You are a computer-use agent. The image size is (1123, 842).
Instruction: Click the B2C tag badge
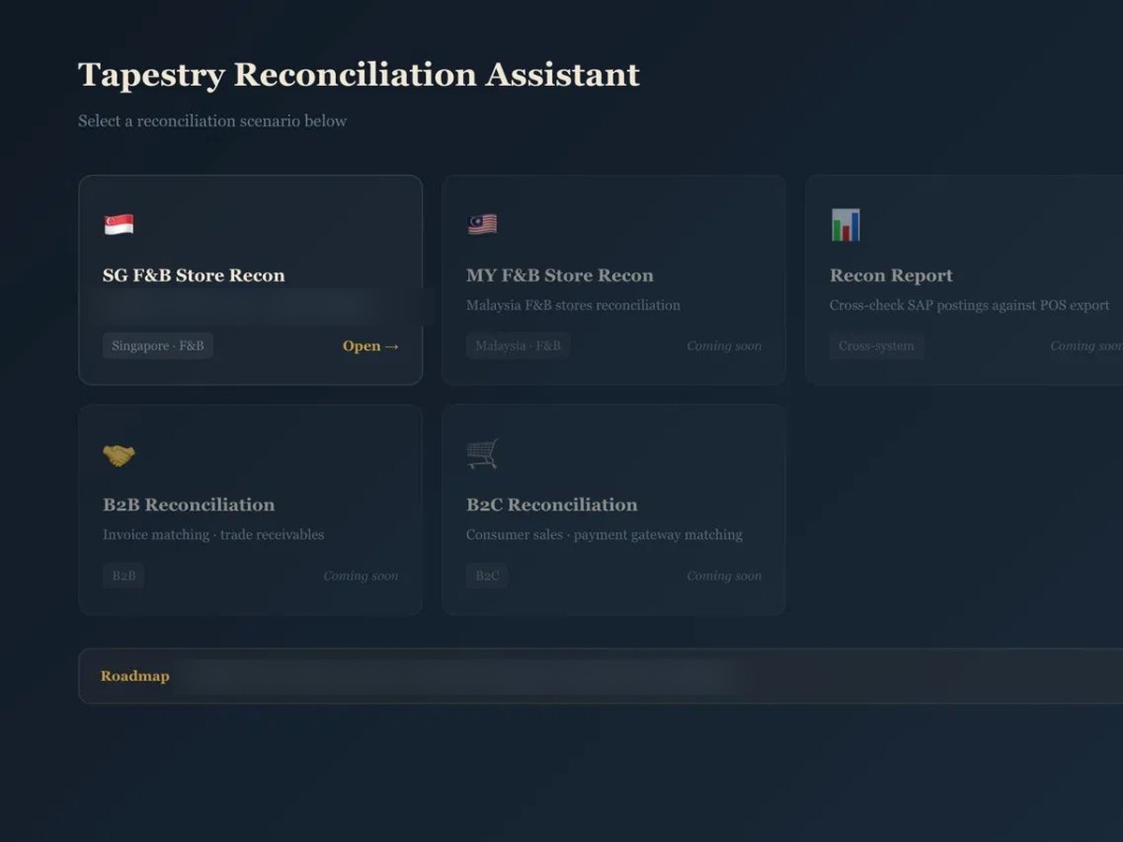[488, 575]
